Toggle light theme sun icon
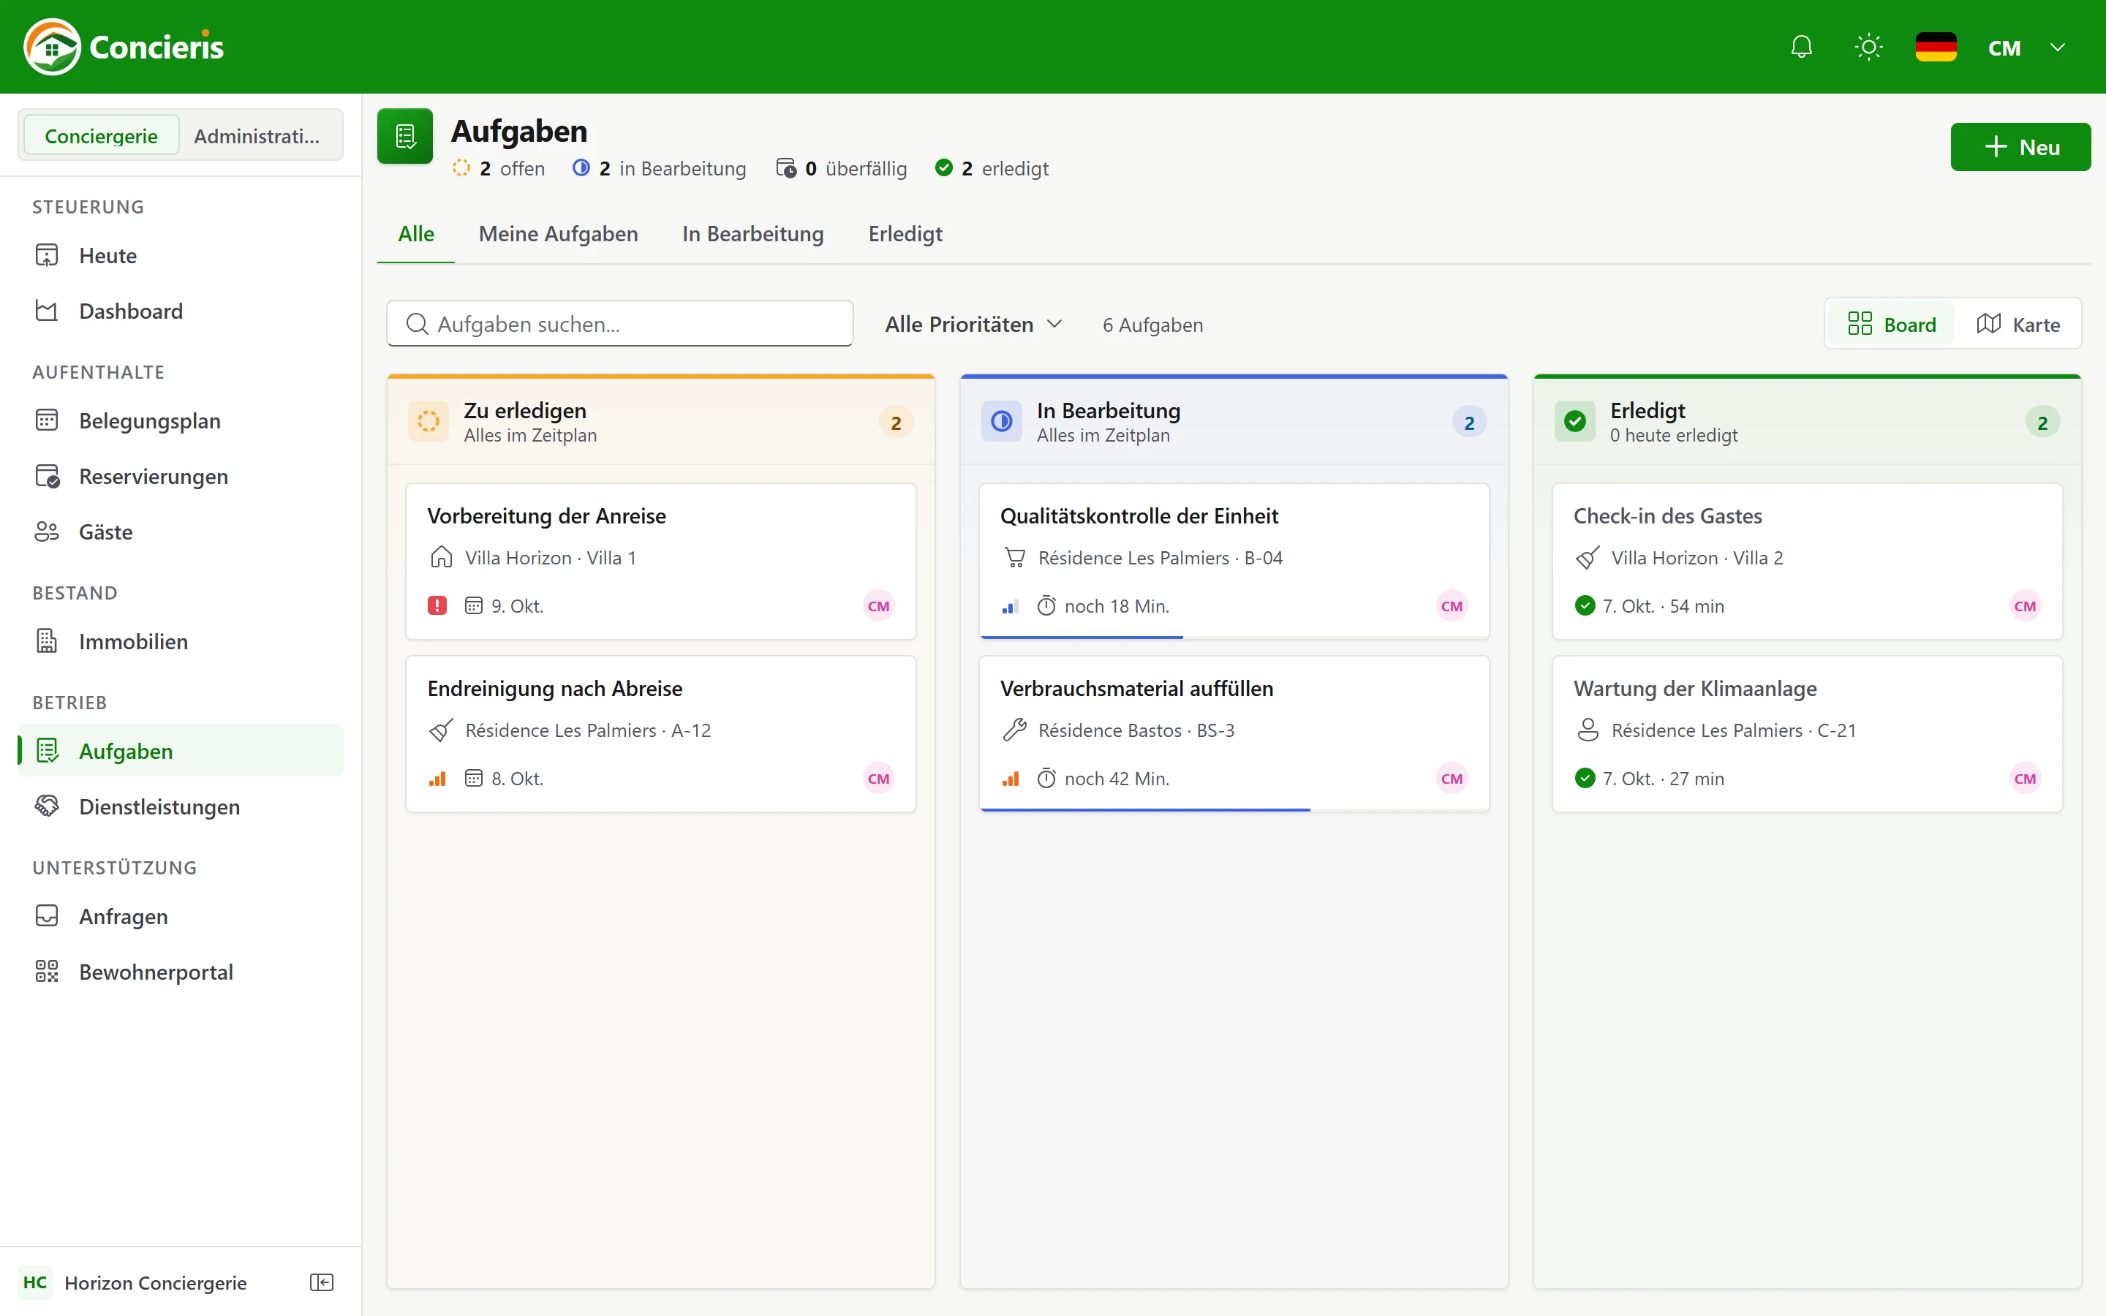The image size is (2106, 1316). [1868, 47]
